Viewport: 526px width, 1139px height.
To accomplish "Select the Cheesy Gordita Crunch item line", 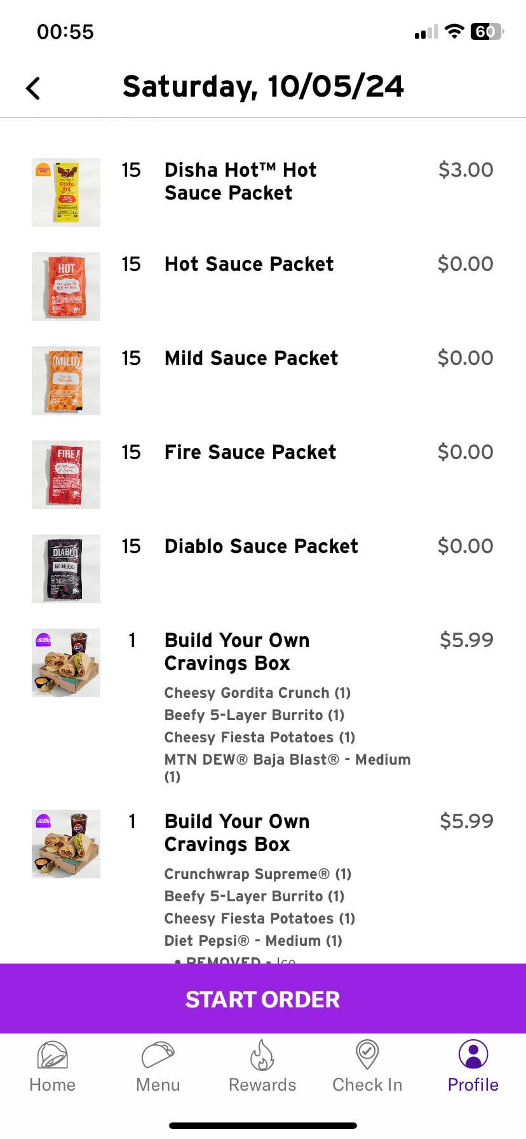I will click(x=257, y=693).
